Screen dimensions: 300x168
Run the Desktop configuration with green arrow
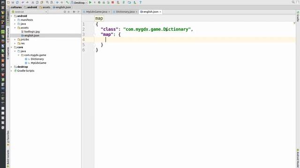pos(90,2)
